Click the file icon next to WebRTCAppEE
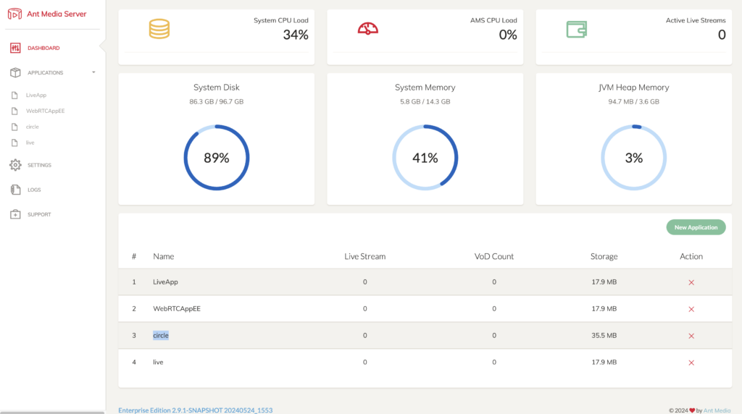Screen dimensions: 742x414 pos(14,111)
